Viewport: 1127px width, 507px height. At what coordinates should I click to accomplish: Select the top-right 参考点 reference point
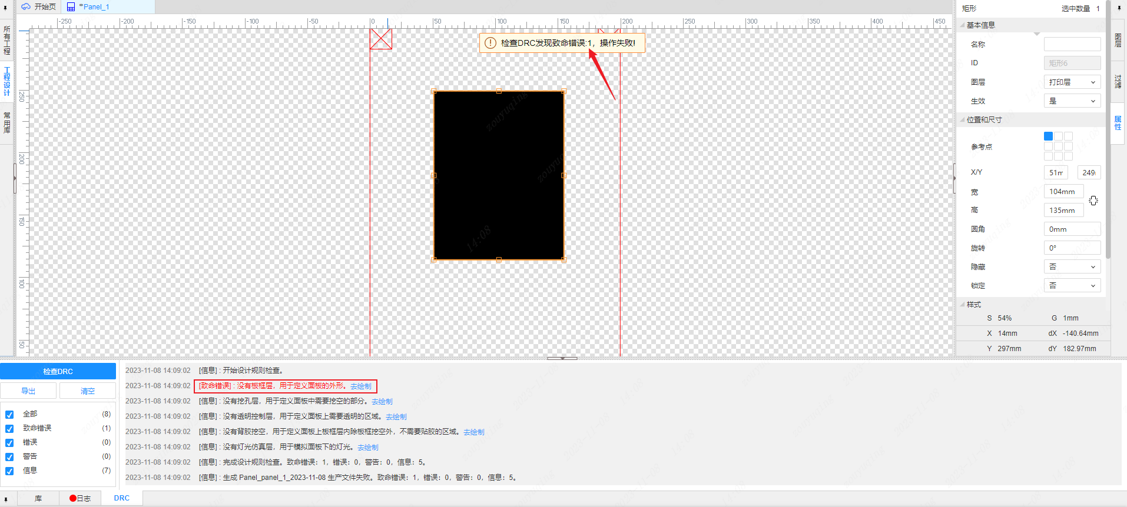tap(1068, 136)
